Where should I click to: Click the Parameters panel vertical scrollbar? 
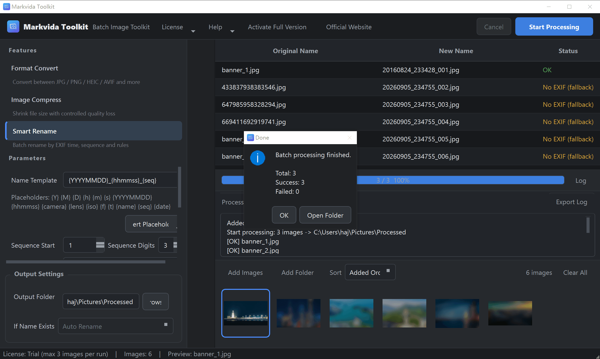point(180,187)
